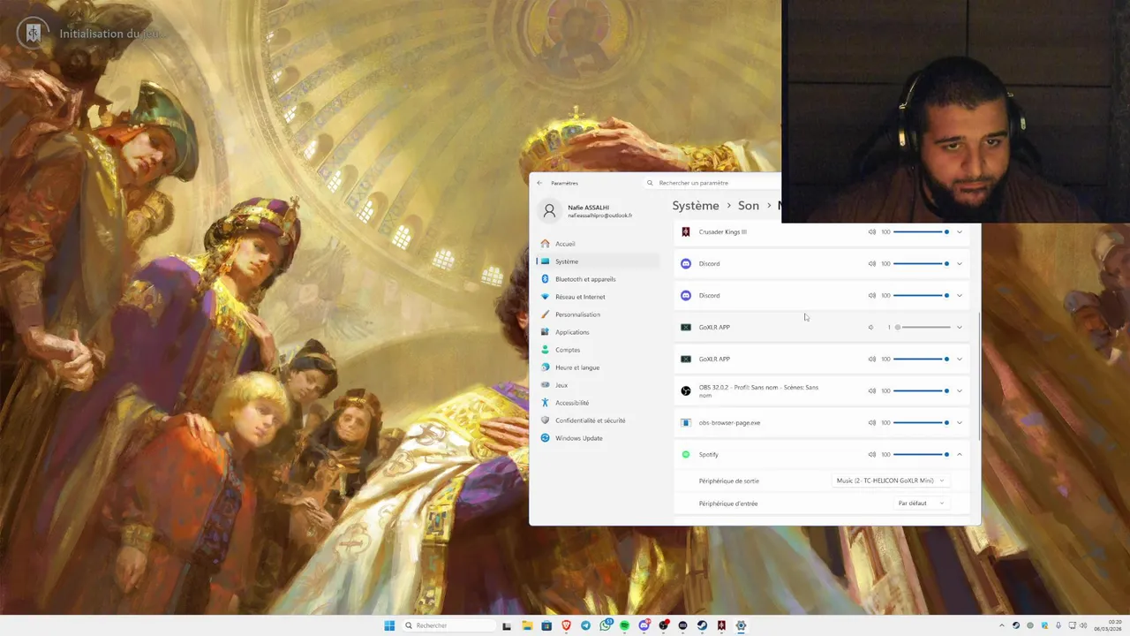Open the taskbar clock and date
The image size is (1130, 636).
point(1108,625)
